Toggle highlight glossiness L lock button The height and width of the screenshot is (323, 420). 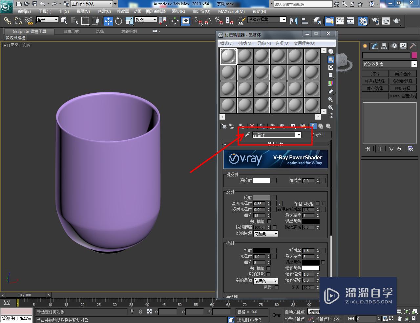coord(280,204)
